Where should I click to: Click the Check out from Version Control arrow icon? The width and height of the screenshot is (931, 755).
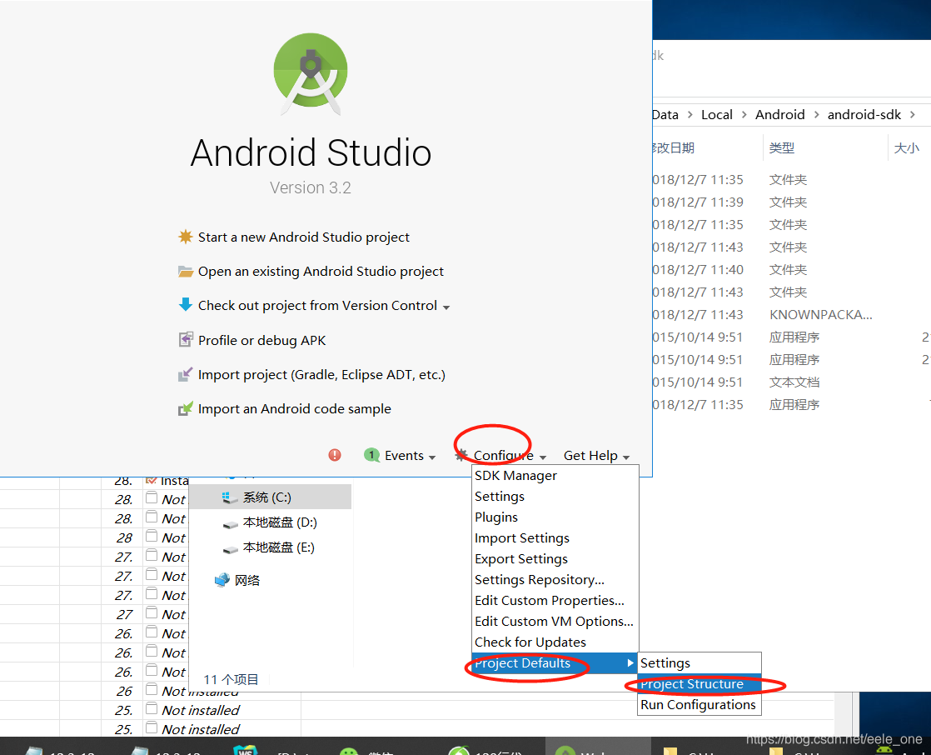185,305
